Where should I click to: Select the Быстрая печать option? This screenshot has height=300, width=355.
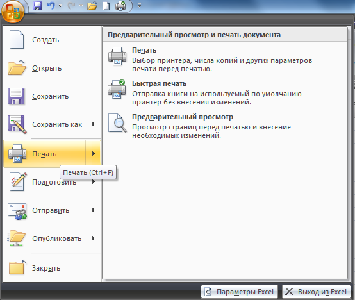(224, 92)
